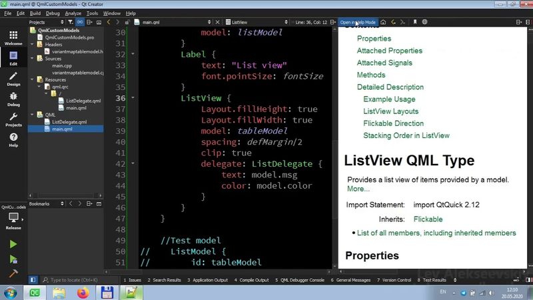Close the main.qml document
The width and height of the screenshot is (533, 300).
pyautogui.click(x=218, y=22)
